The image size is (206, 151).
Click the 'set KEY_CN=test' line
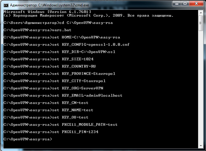46,103
